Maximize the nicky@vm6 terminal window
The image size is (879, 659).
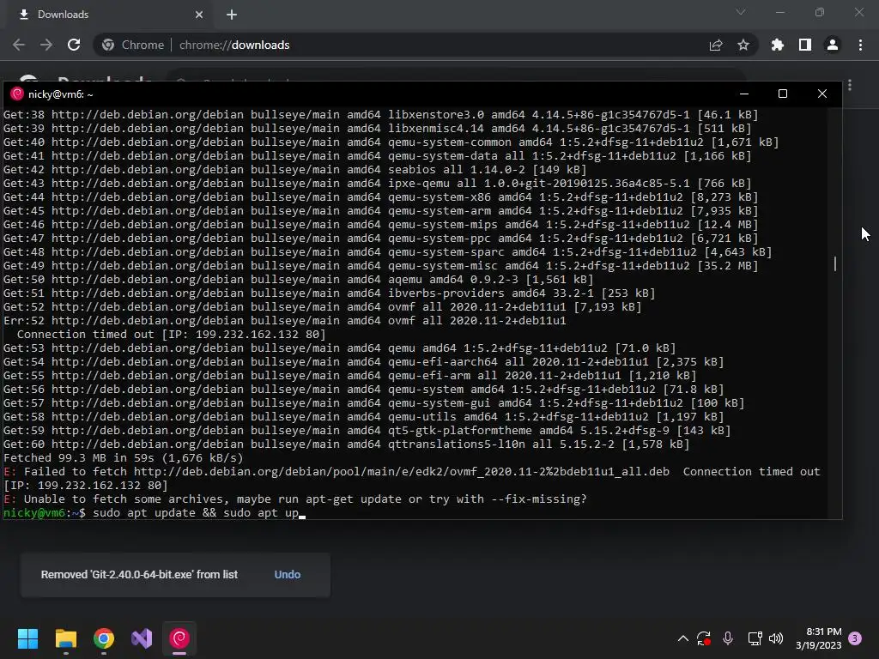783,94
